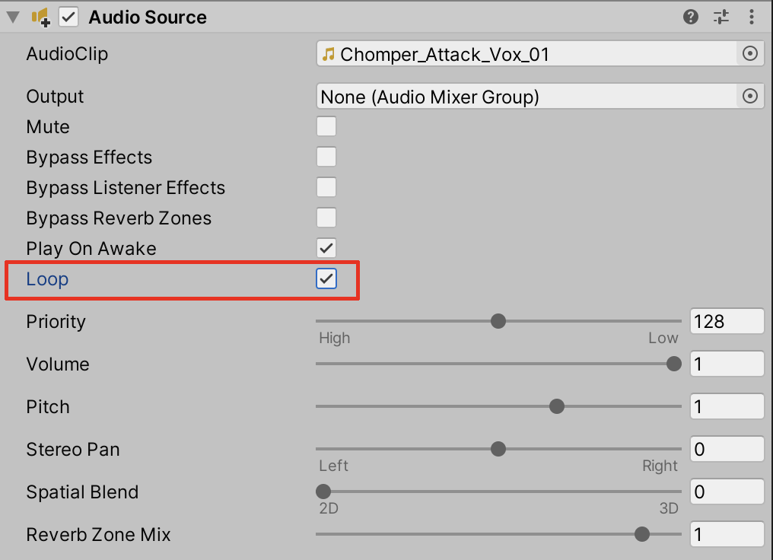
Task: Open the component presets icon
Action: pos(721,17)
